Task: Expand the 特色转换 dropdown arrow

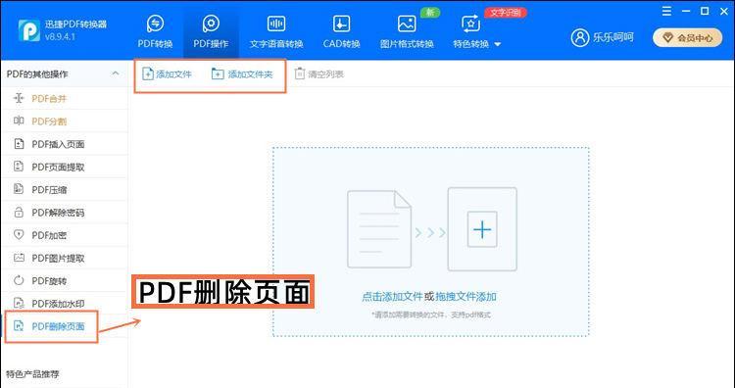Action: click(498, 44)
